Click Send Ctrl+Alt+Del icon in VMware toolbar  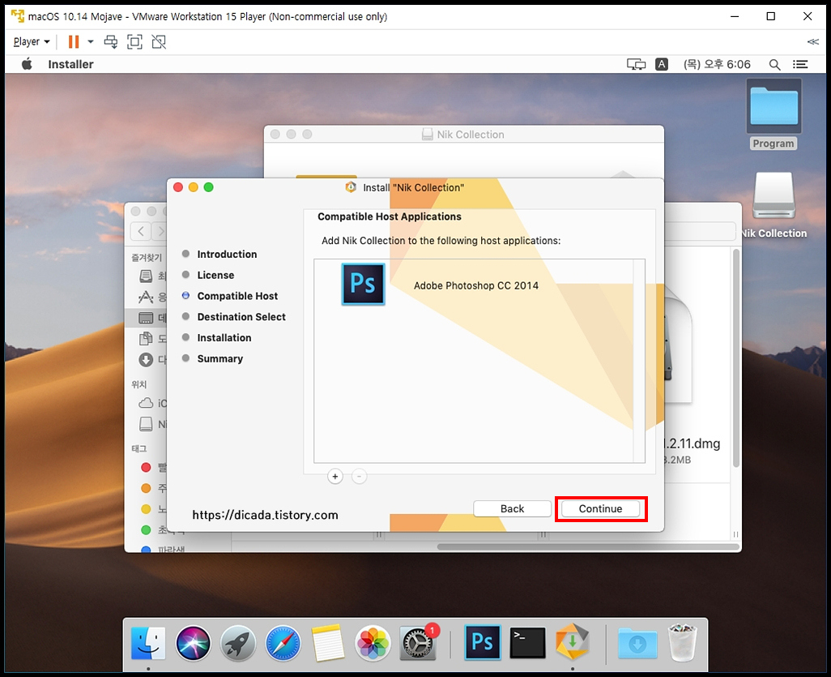coord(111,41)
